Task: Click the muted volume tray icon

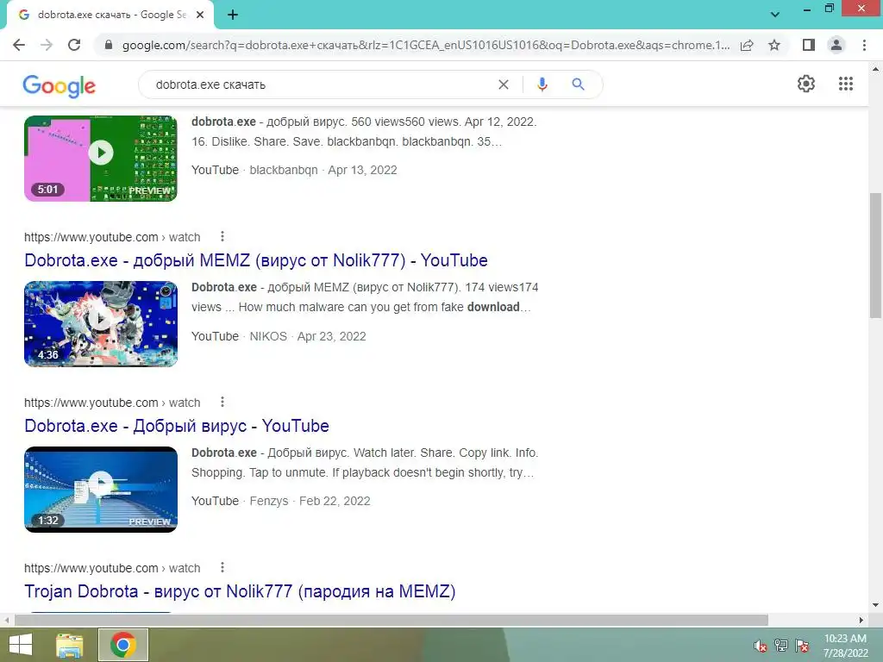Action: (x=761, y=646)
